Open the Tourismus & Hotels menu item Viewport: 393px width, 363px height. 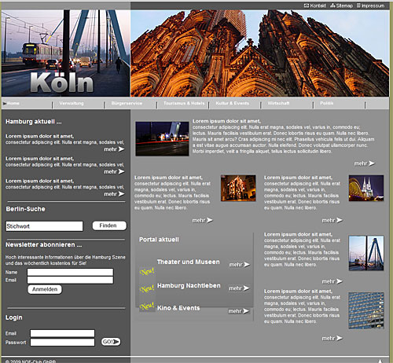pos(184,103)
